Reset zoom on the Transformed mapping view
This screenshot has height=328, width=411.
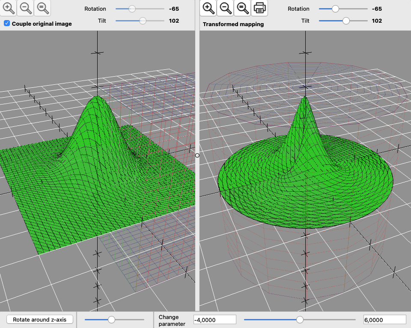[242, 8]
